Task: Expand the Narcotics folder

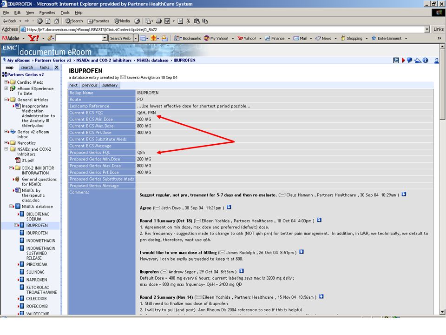Action: click(6, 143)
